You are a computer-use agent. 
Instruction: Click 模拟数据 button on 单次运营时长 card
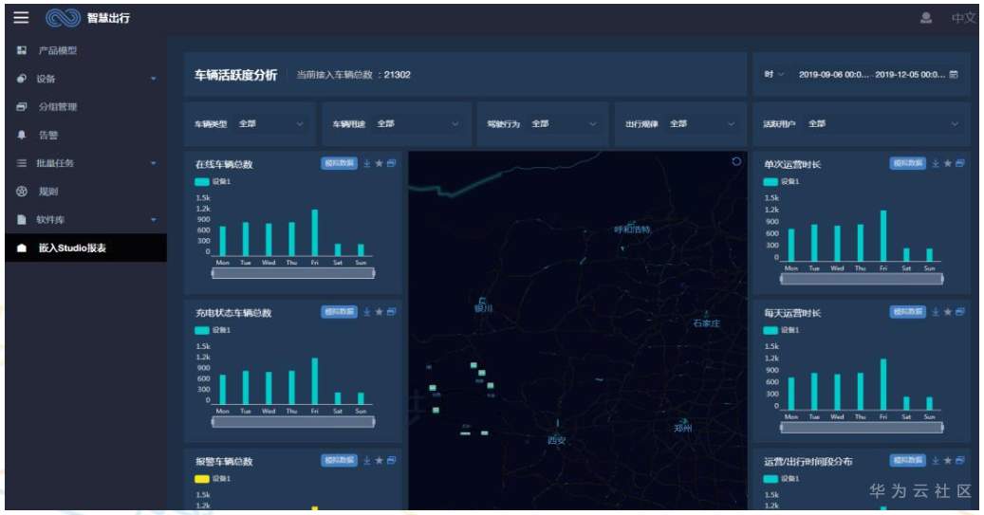(x=908, y=163)
